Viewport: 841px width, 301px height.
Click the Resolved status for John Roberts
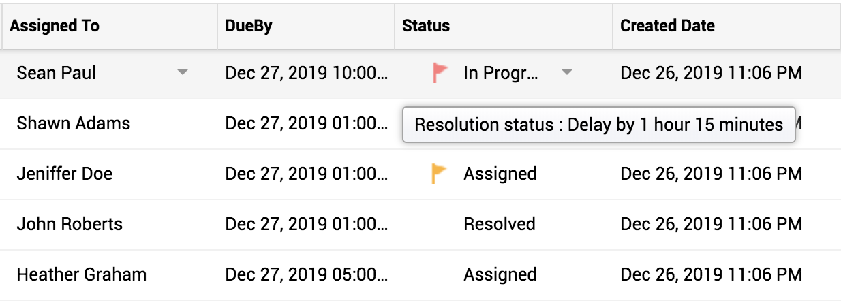pos(500,224)
